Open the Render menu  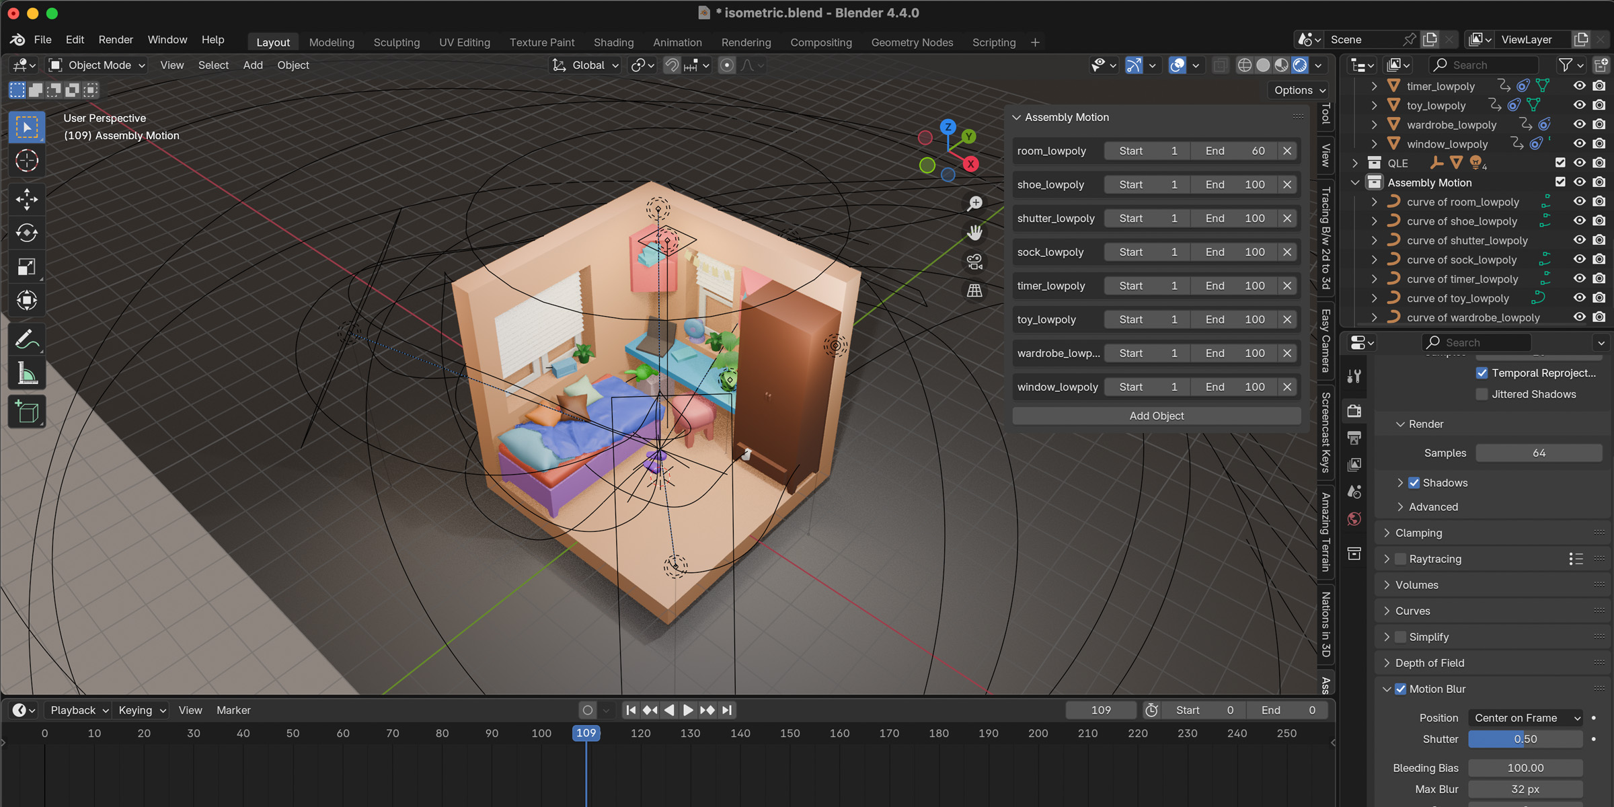[116, 40]
